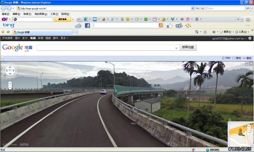Go back with the browser Back arrow
Image resolution: width=254 pixels, height=152 pixels.
(4, 8)
